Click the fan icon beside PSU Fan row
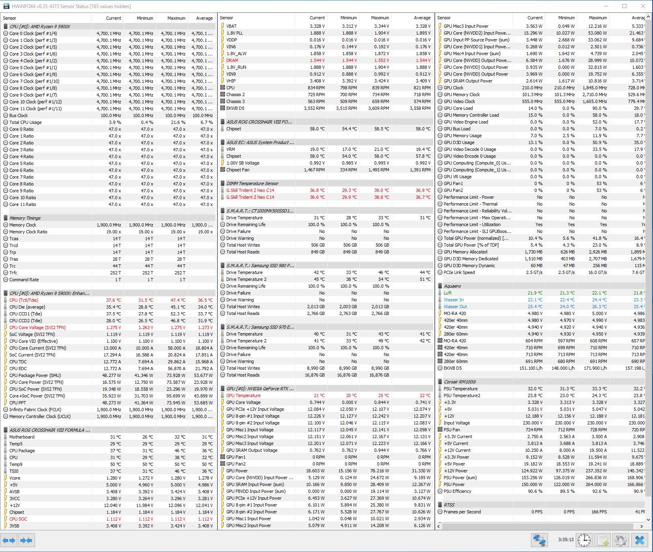This screenshot has width=653, height=552. tap(440, 430)
